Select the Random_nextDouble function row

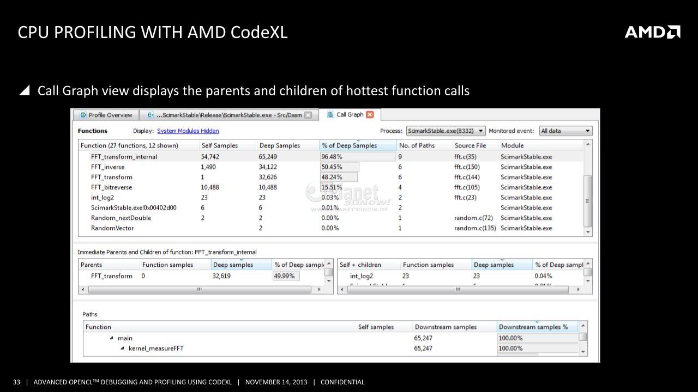(331, 218)
